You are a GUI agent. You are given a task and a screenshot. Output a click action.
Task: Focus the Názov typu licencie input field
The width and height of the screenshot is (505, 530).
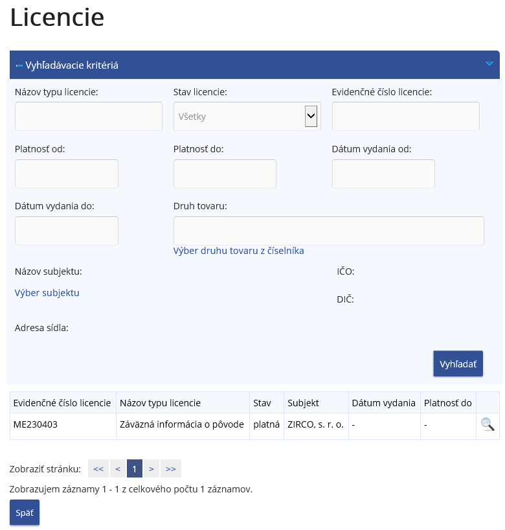point(89,116)
